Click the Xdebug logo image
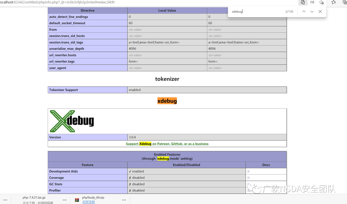Screen dimensions: 347x204 [x=72, y=121]
